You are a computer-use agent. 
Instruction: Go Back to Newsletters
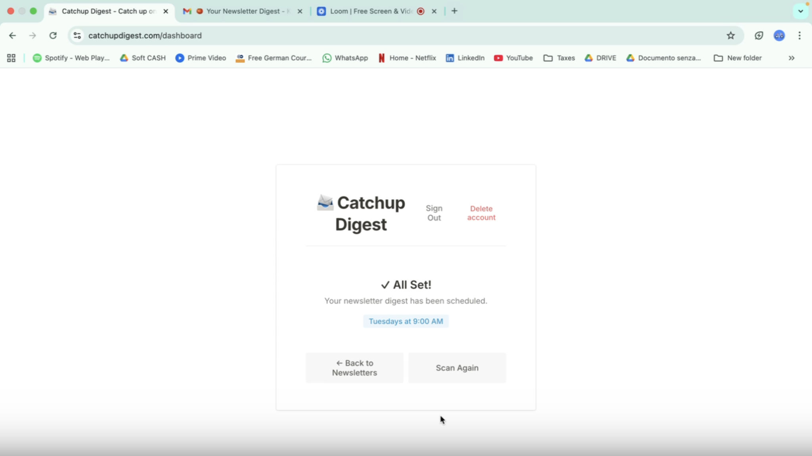click(354, 368)
